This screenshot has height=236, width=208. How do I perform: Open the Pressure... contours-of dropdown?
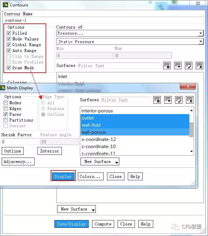(x=129, y=33)
